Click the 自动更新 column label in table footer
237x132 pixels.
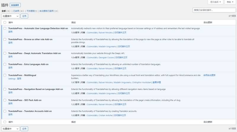pos(208,122)
